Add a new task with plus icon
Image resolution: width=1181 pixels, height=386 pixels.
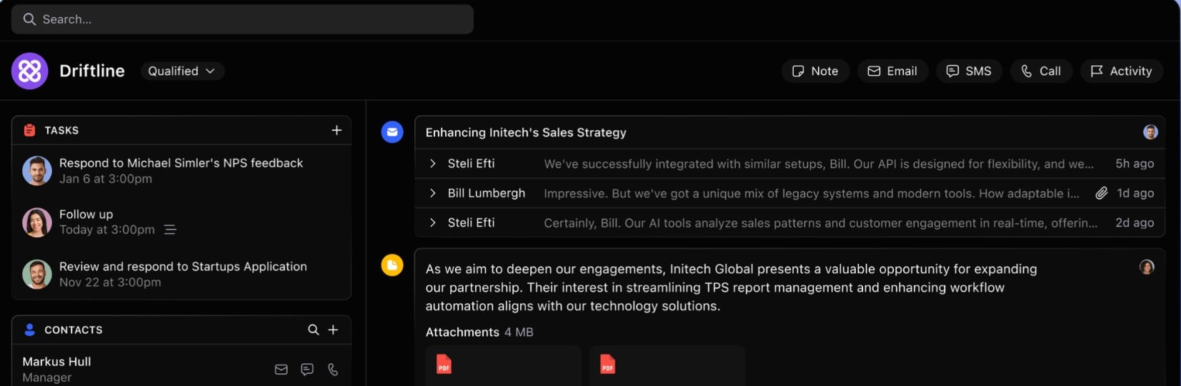[x=337, y=130]
